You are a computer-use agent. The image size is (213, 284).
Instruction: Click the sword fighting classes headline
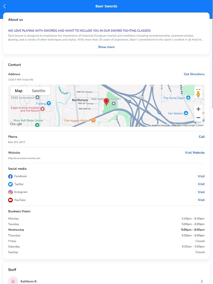[79, 31]
